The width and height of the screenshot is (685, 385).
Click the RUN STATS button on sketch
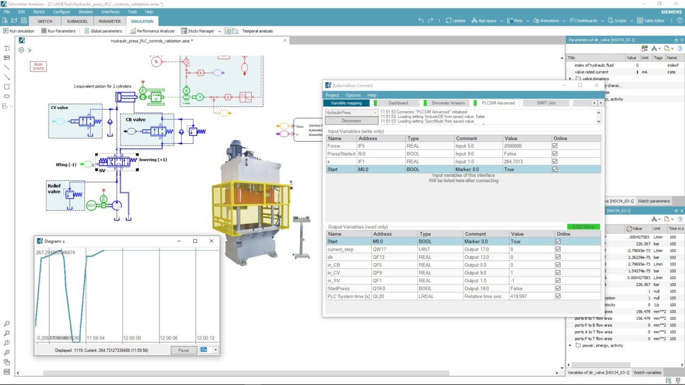pos(39,66)
